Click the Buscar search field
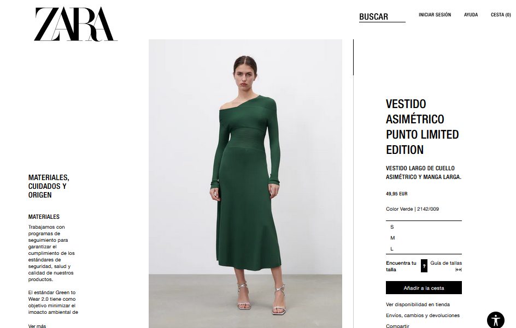516x328 pixels. [382, 17]
